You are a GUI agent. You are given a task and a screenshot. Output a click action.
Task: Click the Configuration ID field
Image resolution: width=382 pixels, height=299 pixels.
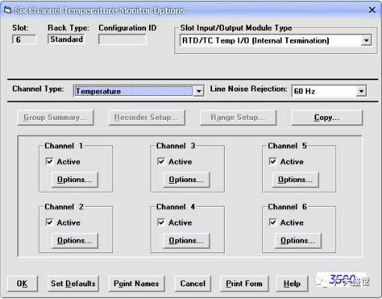(x=122, y=40)
